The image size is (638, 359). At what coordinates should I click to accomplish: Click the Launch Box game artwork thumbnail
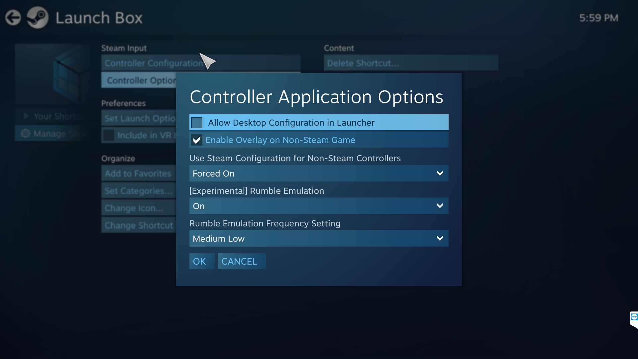click(53, 75)
